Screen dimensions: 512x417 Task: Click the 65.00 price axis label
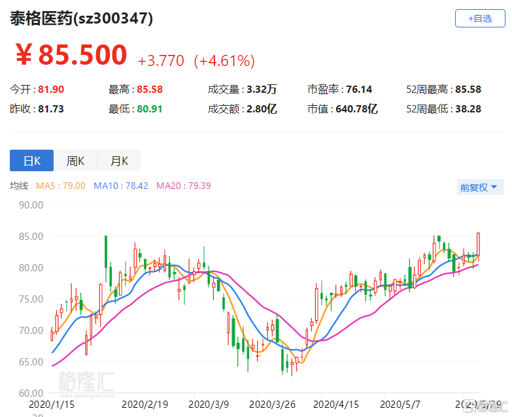click(31, 361)
